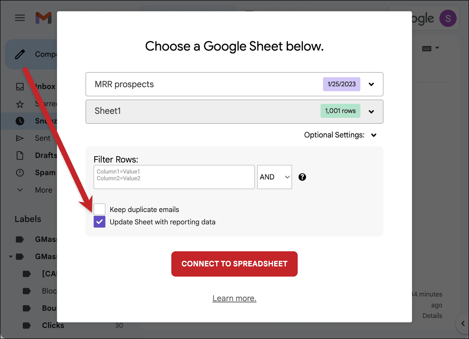The image size is (469, 339).
Task: Open the Gmail main menu hamburger icon
Action: (20, 18)
